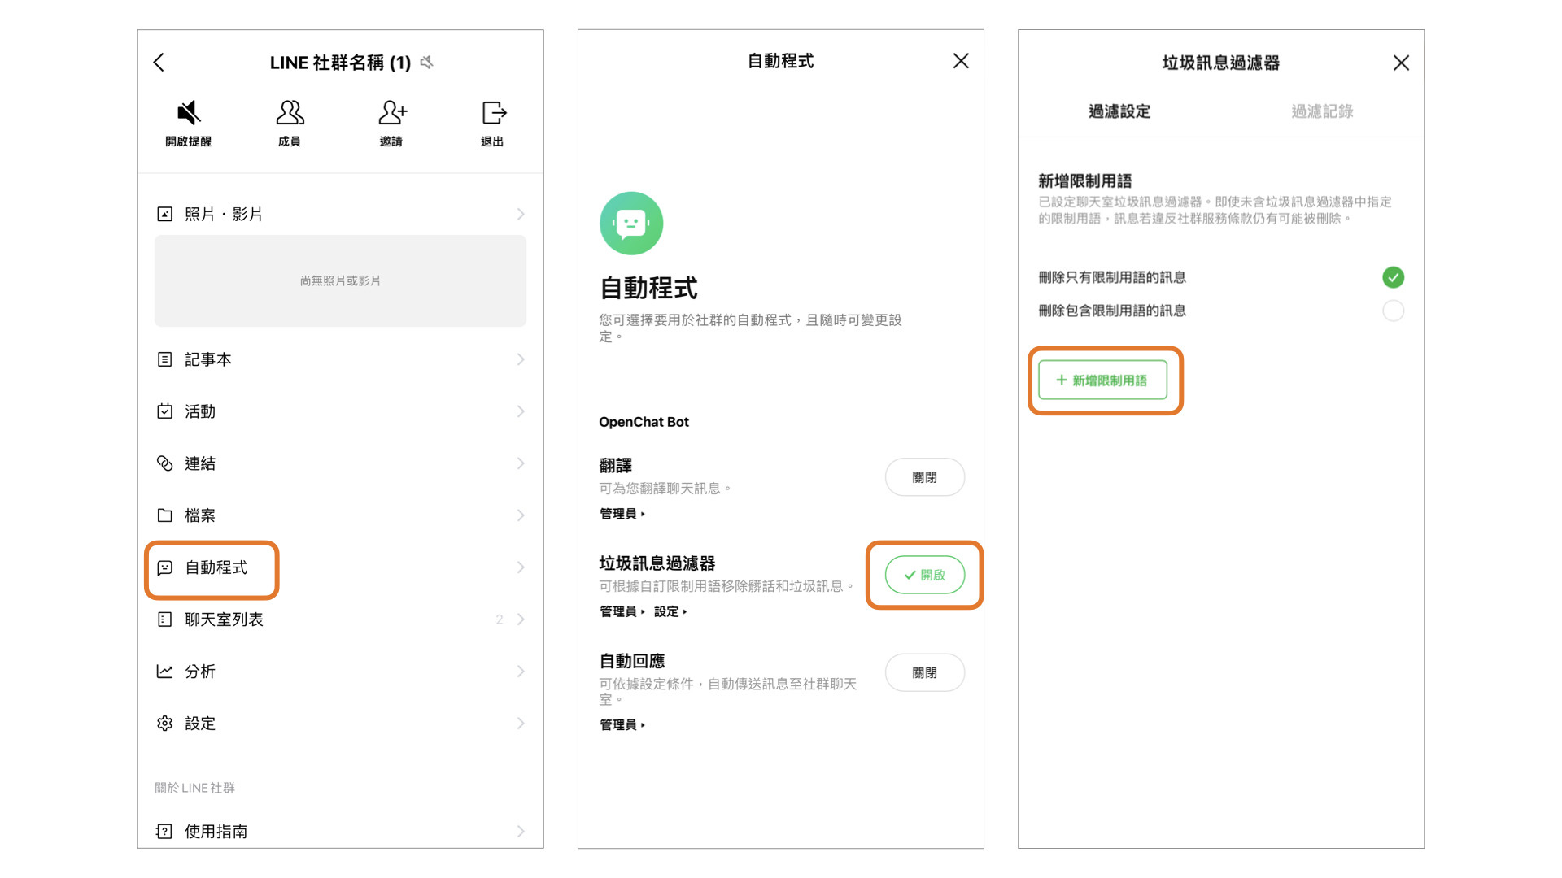Tap the muted speaker icon next to the title

(427, 63)
